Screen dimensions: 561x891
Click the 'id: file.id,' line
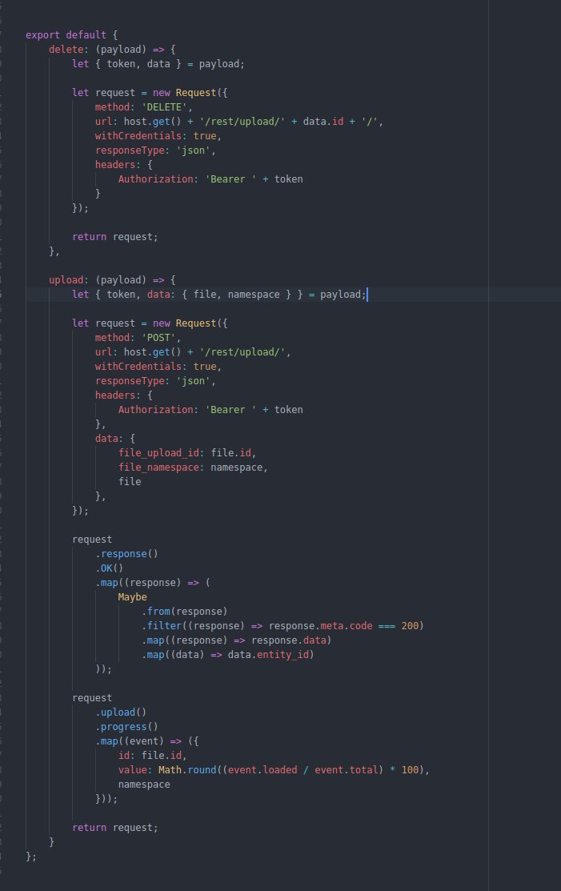point(153,756)
